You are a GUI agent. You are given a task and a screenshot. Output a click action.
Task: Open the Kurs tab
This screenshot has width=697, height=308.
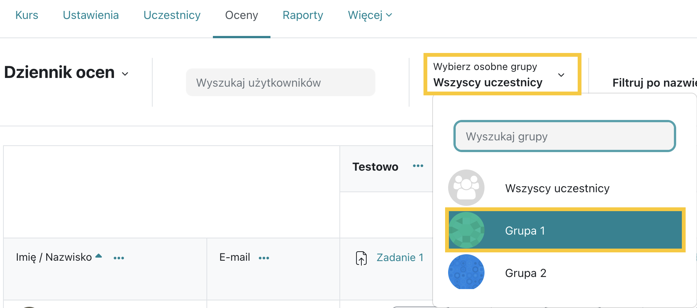coord(27,15)
